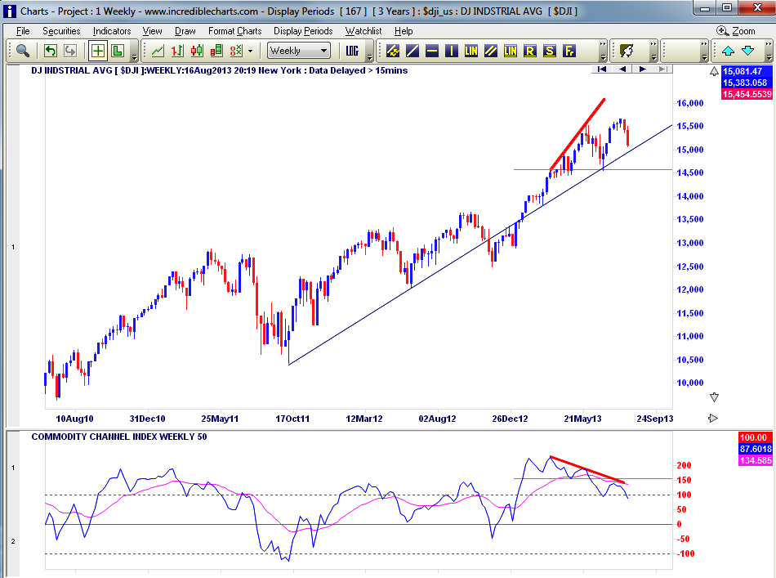Image resolution: width=776 pixels, height=578 pixels.
Task: Click the right triangle beside date axis
Action: click(713, 418)
